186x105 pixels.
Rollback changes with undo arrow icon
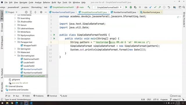tap(169, 7)
